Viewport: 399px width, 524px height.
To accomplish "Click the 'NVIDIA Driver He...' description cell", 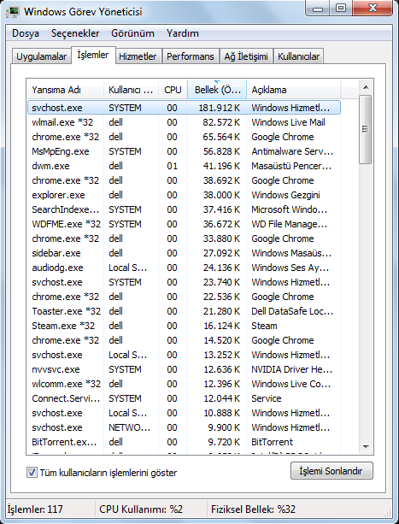I will (x=292, y=369).
